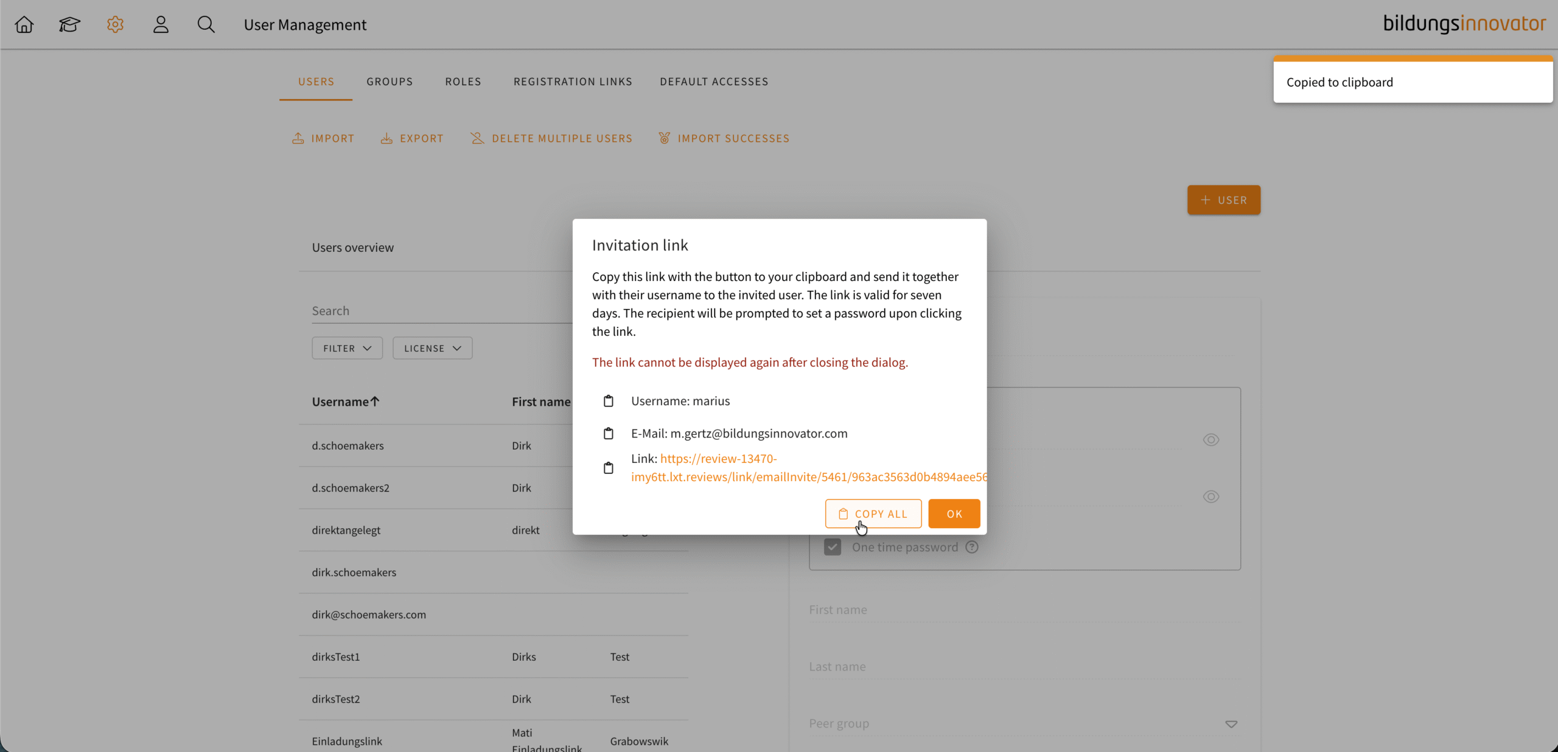Click the home icon in top bar

24,24
